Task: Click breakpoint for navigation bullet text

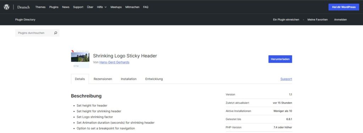Action: pyautogui.click(x=106, y=128)
